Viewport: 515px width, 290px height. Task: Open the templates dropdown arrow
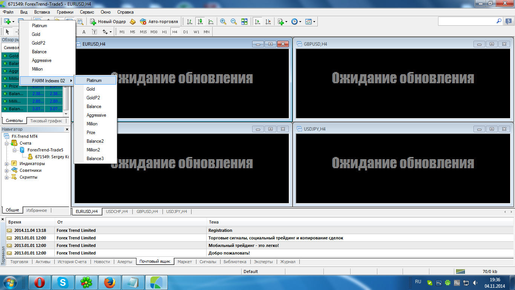(x=314, y=22)
